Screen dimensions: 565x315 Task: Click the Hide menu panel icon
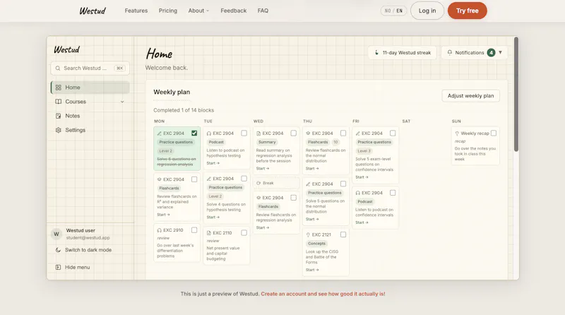coord(58,267)
